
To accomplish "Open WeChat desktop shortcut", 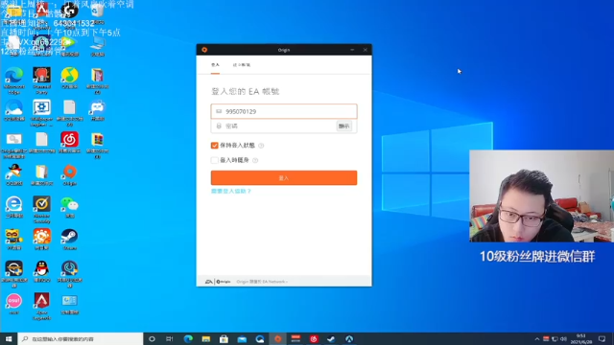I will click(x=70, y=207).
